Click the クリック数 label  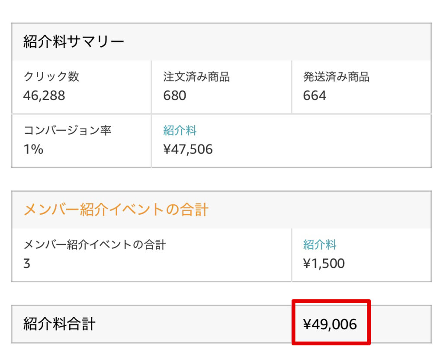pyautogui.click(x=51, y=77)
